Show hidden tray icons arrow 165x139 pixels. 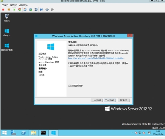(132, 133)
